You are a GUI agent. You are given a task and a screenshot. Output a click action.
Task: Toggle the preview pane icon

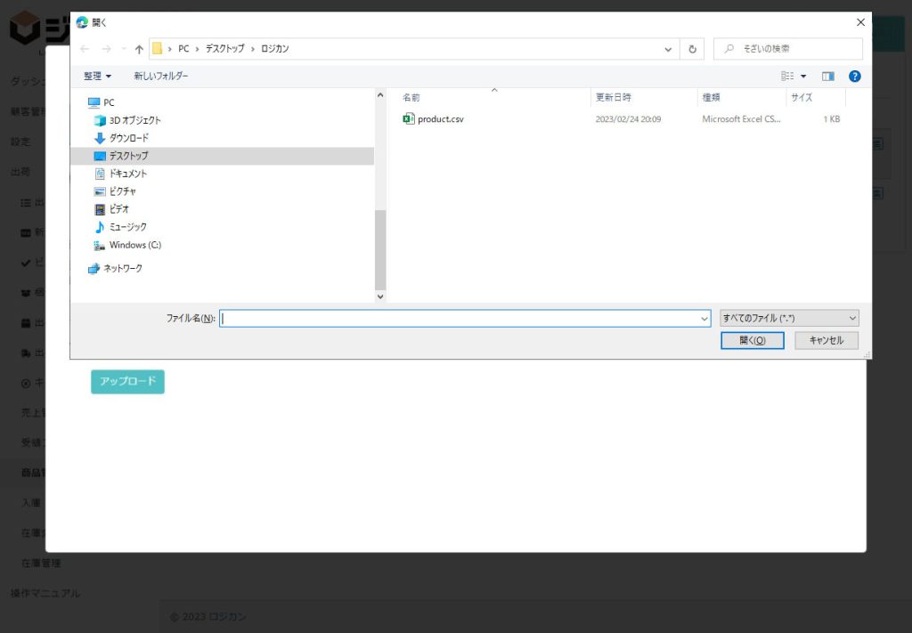[x=828, y=77]
